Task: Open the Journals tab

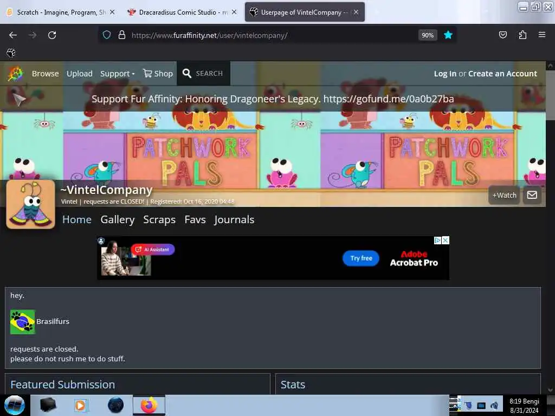Action: (234, 220)
